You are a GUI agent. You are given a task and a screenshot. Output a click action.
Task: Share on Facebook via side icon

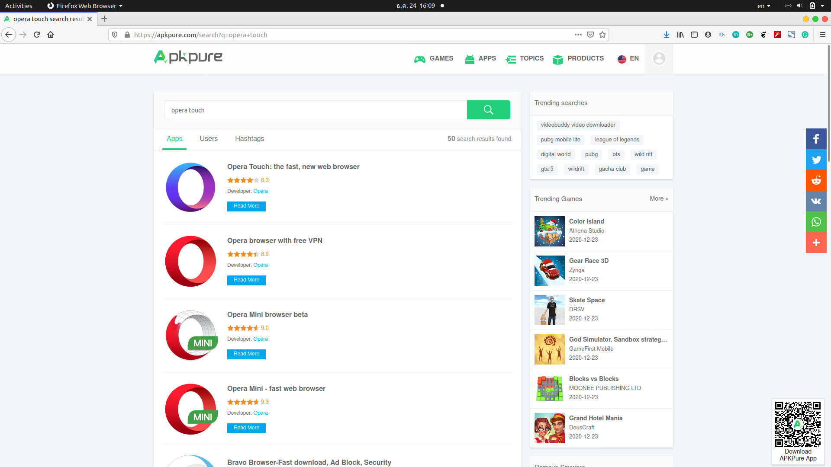[x=816, y=139]
